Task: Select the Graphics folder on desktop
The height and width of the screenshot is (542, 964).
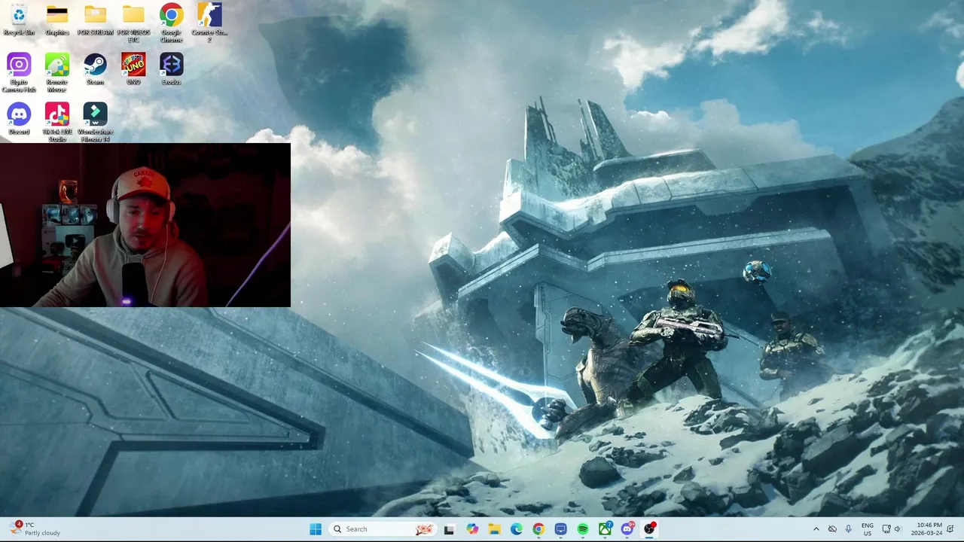Action: 57,20
